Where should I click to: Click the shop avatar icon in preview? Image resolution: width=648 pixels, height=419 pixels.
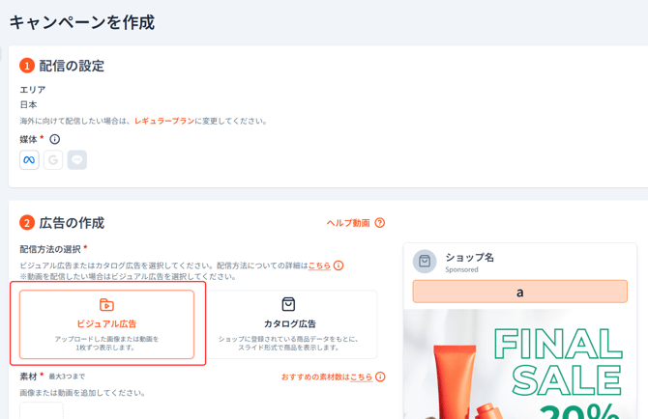(x=425, y=262)
